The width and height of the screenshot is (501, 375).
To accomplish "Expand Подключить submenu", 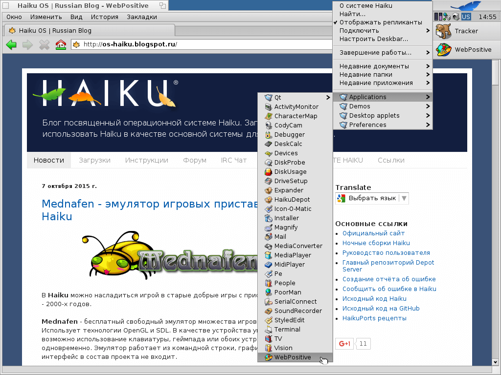I will (x=383, y=31).
